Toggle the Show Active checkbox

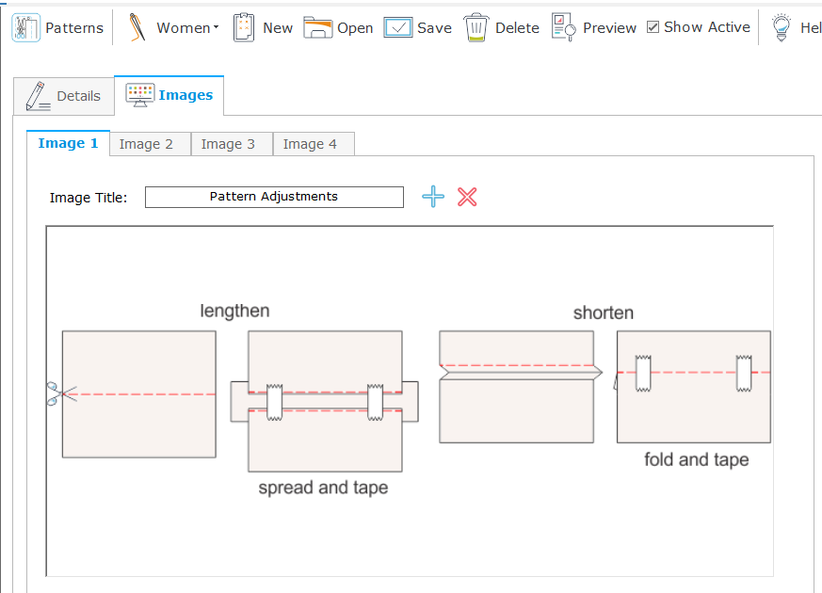coord(653,27)
